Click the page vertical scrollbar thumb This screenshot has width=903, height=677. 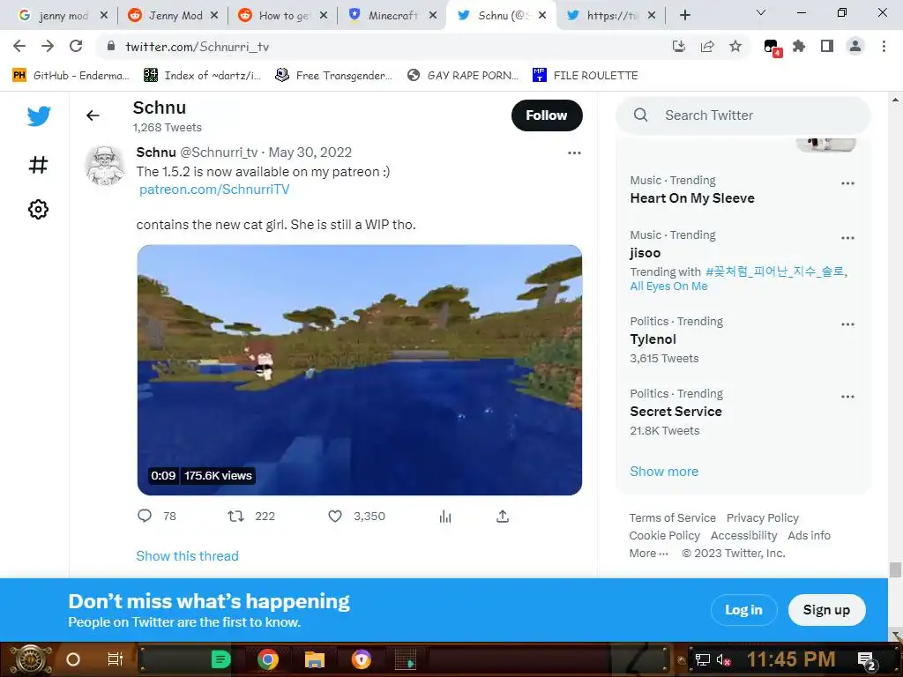[x=895, y=570]
